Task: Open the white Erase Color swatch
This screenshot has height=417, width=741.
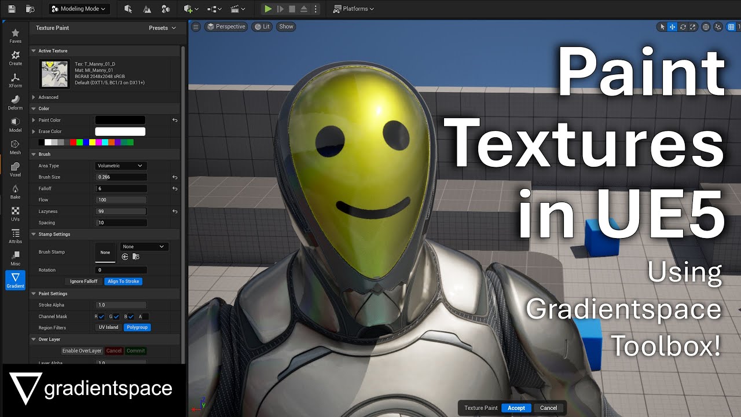Action: [x=120, y=131]
